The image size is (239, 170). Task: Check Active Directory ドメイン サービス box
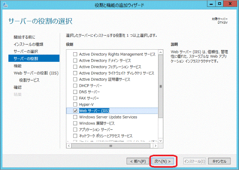click(x=75, y=61)
